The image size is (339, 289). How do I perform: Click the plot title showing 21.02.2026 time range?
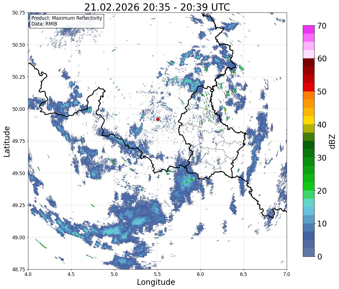click(157, 7)
